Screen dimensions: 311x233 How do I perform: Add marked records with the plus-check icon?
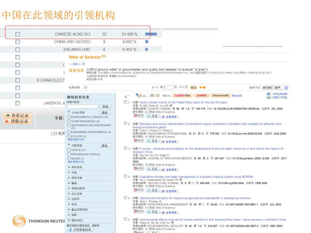tap(138, 95)
